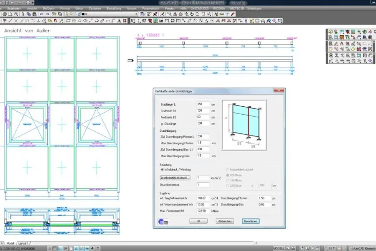Click the zoom magnifier icon in status bar

[307, 249]
